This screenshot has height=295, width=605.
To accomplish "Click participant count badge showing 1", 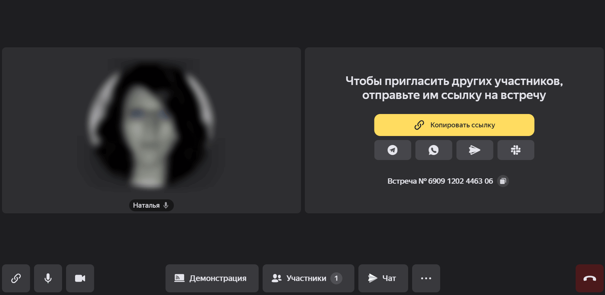I will [x=336, y=278].
